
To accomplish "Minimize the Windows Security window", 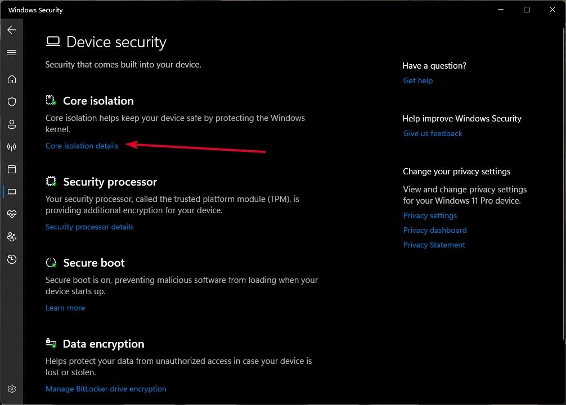I will click(501, 10).
